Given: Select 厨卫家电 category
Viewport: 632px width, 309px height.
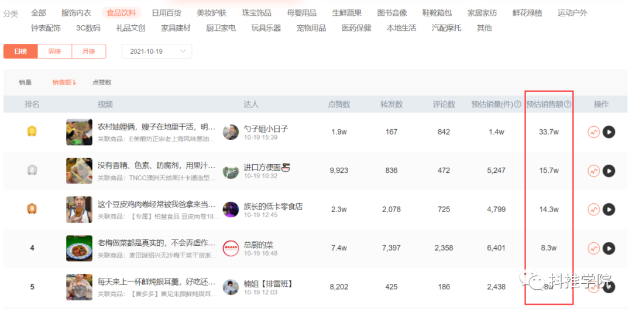Looking at the screenshot, I should [221, 28].
